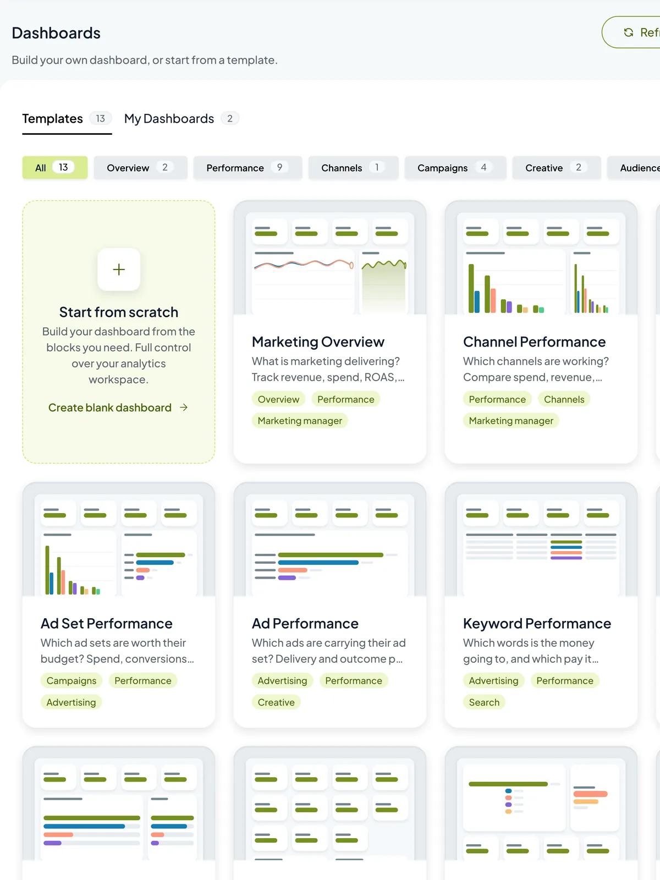Filter templates by Overview
This screenshot has height=880, width=660.
(x=141, y=168)
